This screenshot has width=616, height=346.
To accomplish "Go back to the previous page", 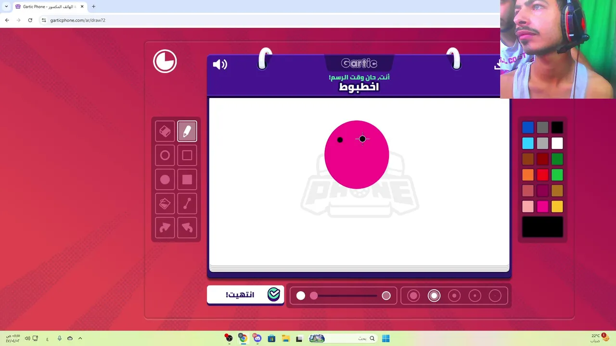I will pos(7,20).
